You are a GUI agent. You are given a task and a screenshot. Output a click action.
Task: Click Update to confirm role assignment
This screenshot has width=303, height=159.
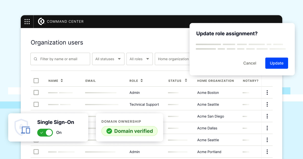pyautogui.click(x=276, y=63)
